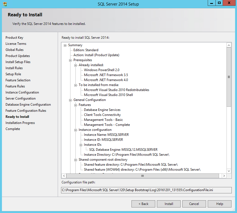Screen dimensions: 237x213
Task: Click the horizontal scrollbar right arrow
Action: 224,176
